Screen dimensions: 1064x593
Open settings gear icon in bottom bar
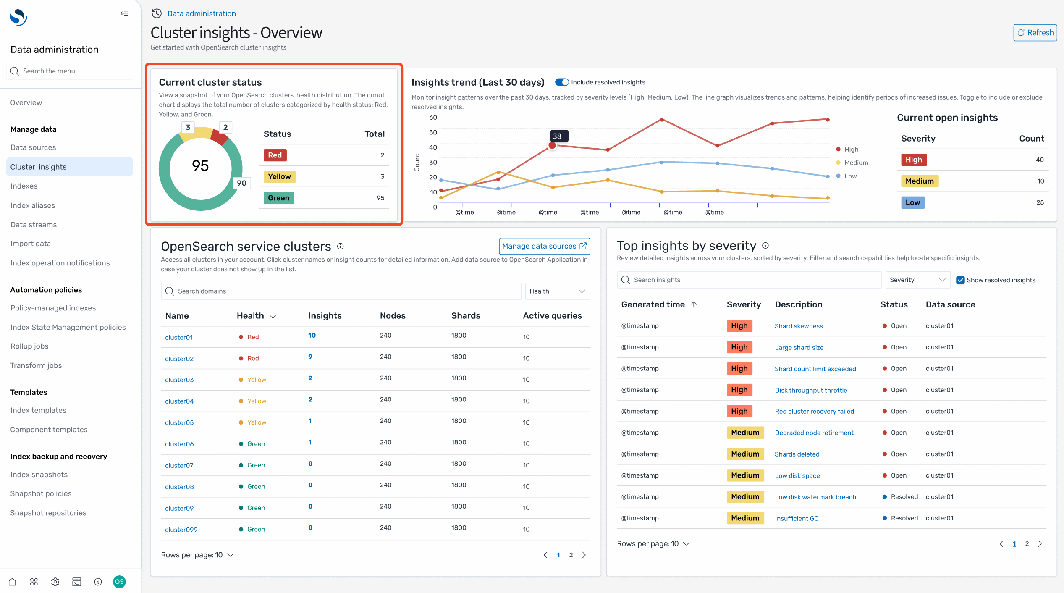click(55, 582)
